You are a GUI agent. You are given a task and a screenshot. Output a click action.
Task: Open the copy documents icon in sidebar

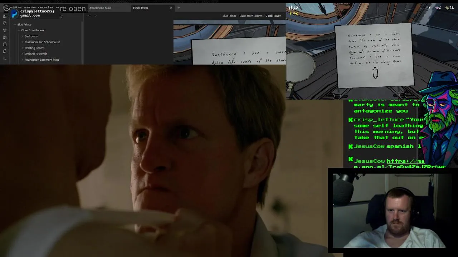[5, 51]
